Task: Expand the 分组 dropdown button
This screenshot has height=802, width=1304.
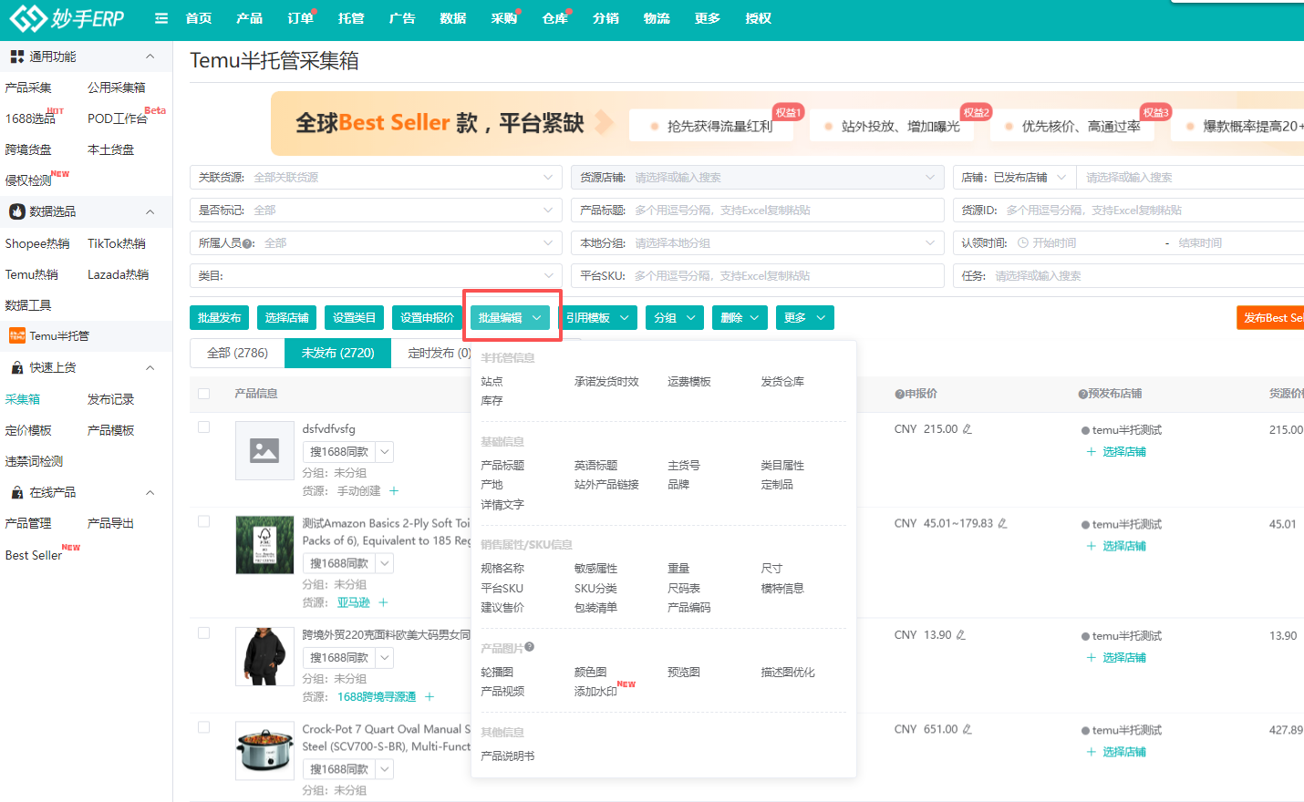Action: pos(675,318)
